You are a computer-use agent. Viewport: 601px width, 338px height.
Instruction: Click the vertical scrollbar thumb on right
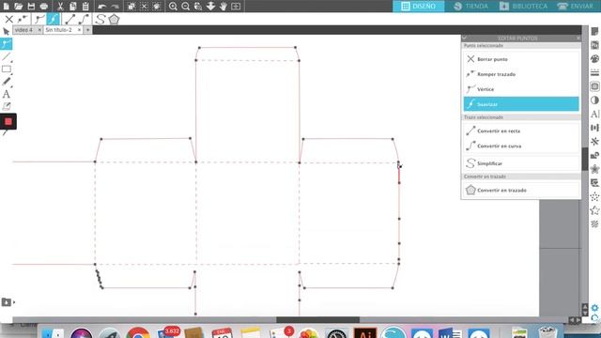pos(584,159)
